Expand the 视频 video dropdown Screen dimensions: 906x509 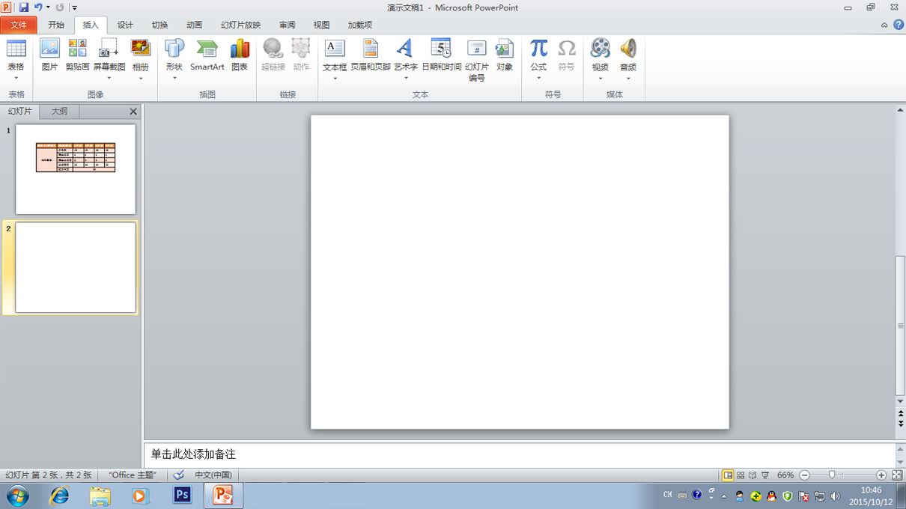600,78
